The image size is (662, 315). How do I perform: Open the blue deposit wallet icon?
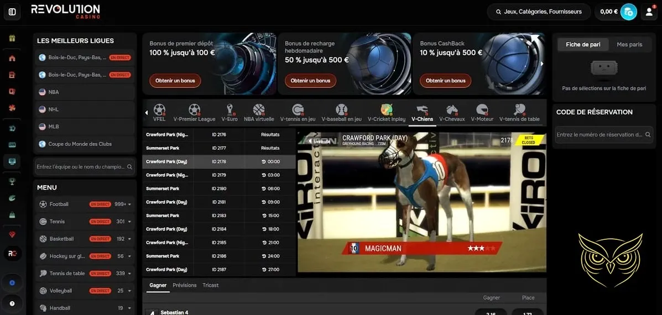point(629,12)
